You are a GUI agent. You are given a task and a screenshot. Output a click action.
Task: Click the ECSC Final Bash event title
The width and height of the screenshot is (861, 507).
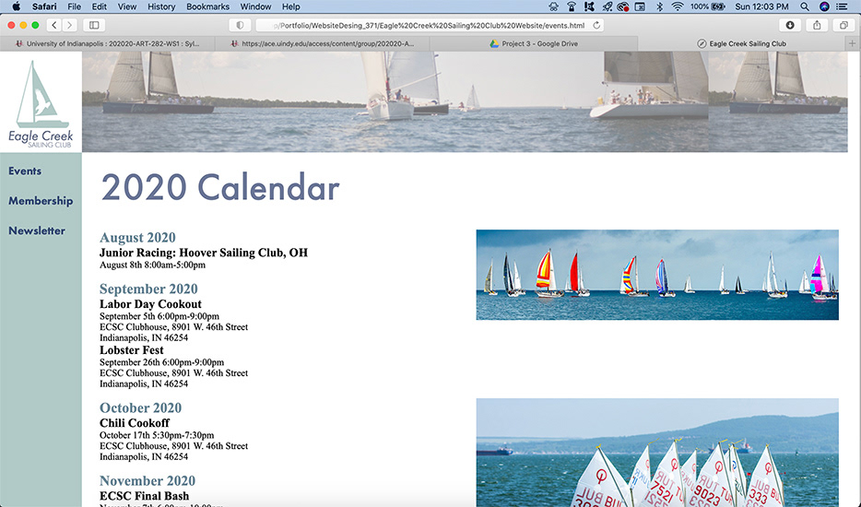pyautogui.click(x=145, y=496)
